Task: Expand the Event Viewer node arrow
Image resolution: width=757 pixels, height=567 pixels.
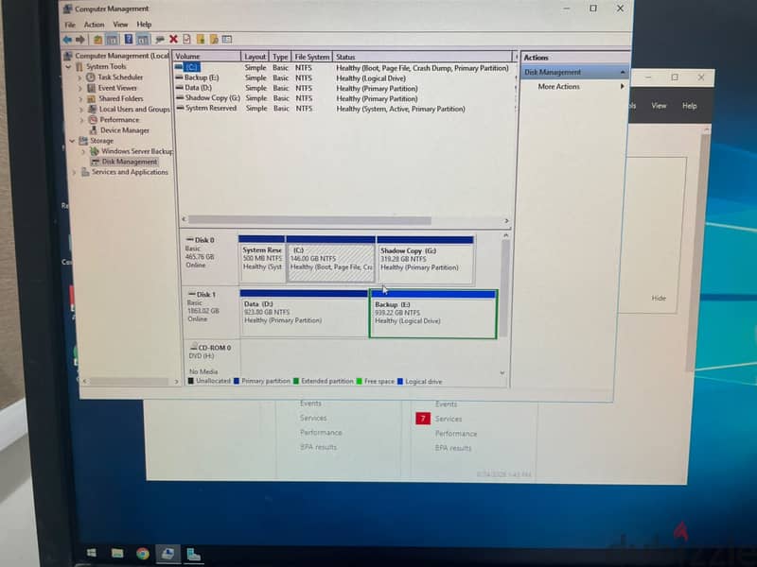Action: pyautogui.click(x=80, y=88)
